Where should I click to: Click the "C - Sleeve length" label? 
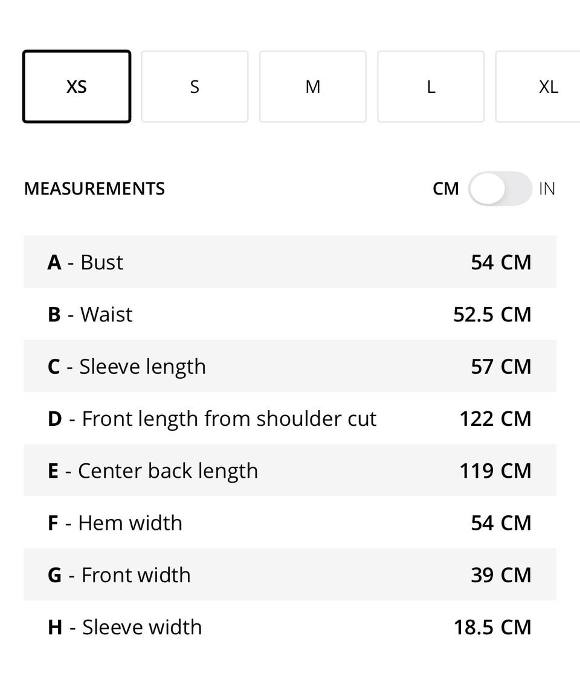coord(127,367)
